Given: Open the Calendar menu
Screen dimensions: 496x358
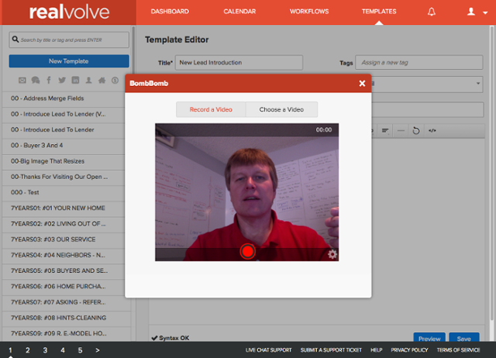Looking at the screenshot, I should [x=239, y=12].
